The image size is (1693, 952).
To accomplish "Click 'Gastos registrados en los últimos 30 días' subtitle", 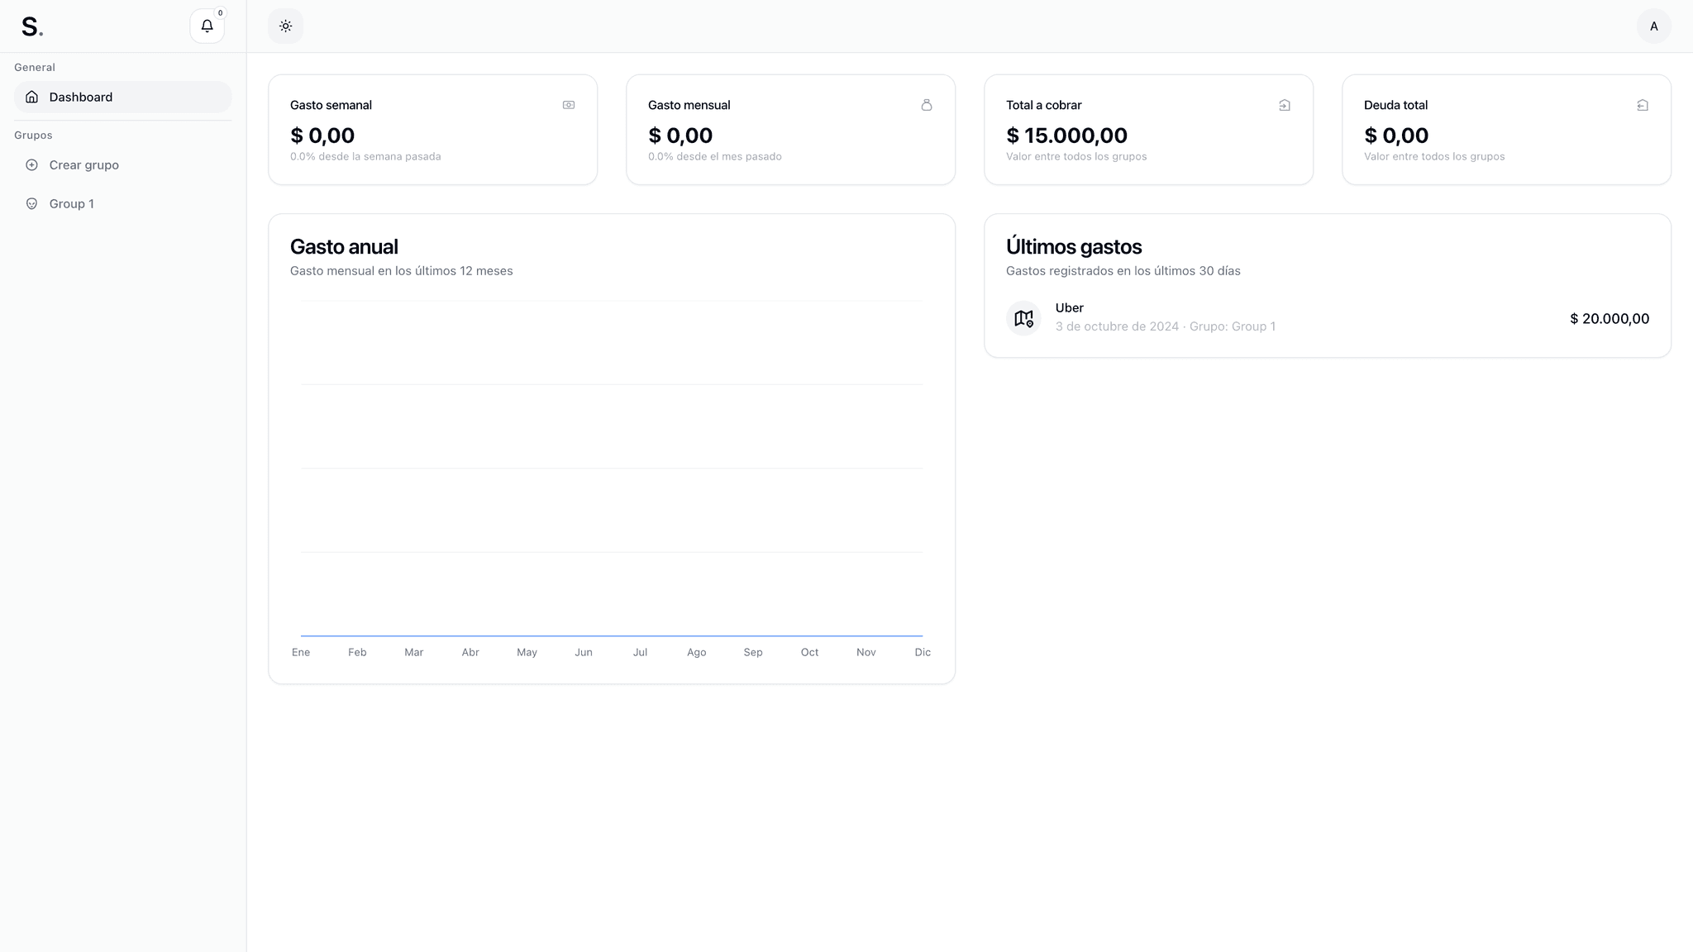I will click(1123, 270).
